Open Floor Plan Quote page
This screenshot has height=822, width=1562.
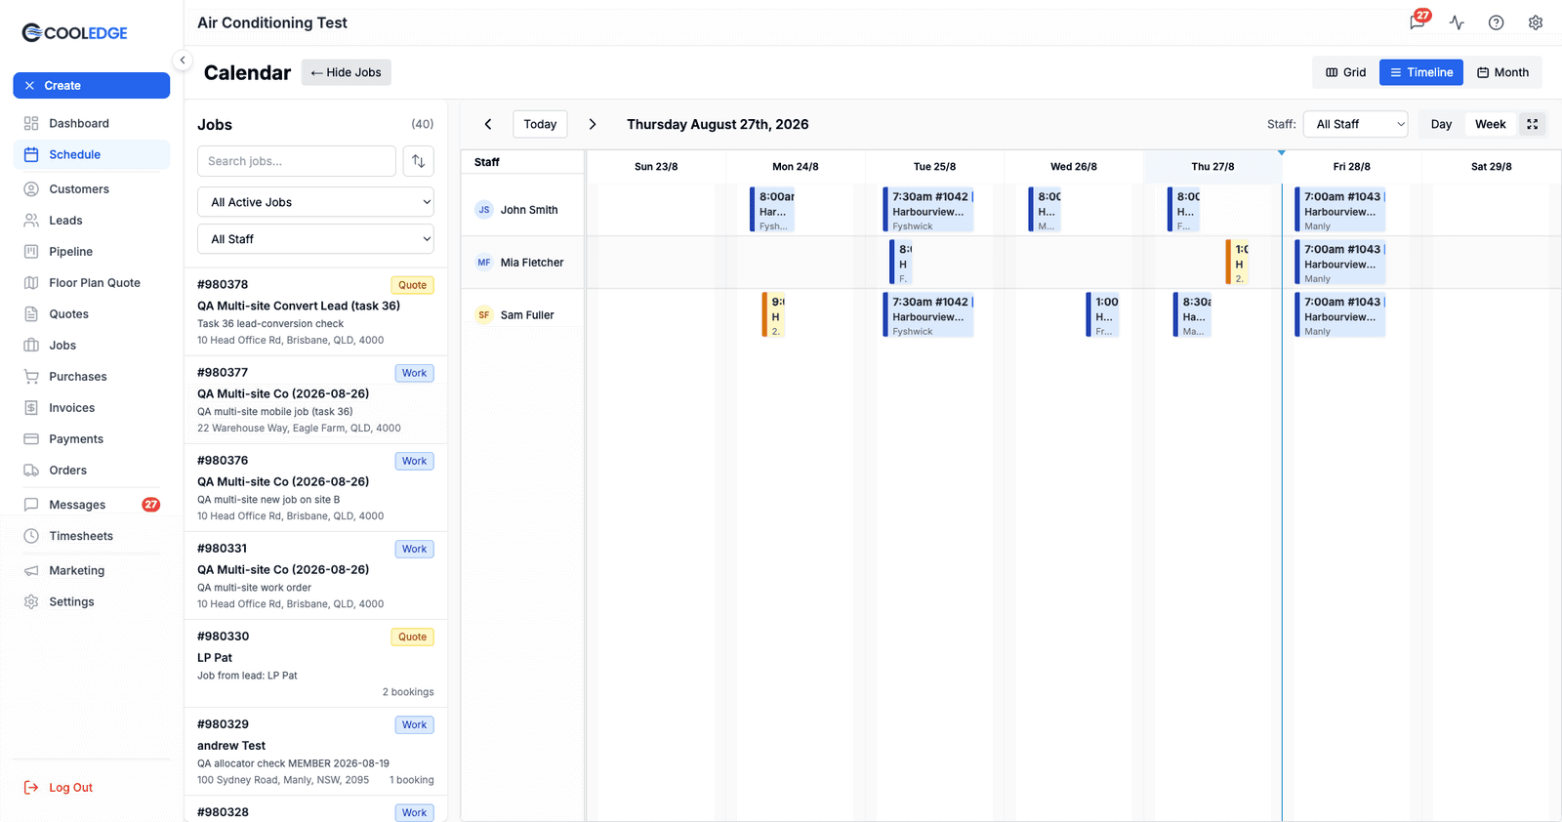click(91, 283)
